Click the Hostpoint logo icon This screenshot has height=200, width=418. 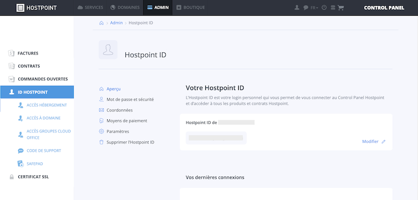tap(20, 8)
